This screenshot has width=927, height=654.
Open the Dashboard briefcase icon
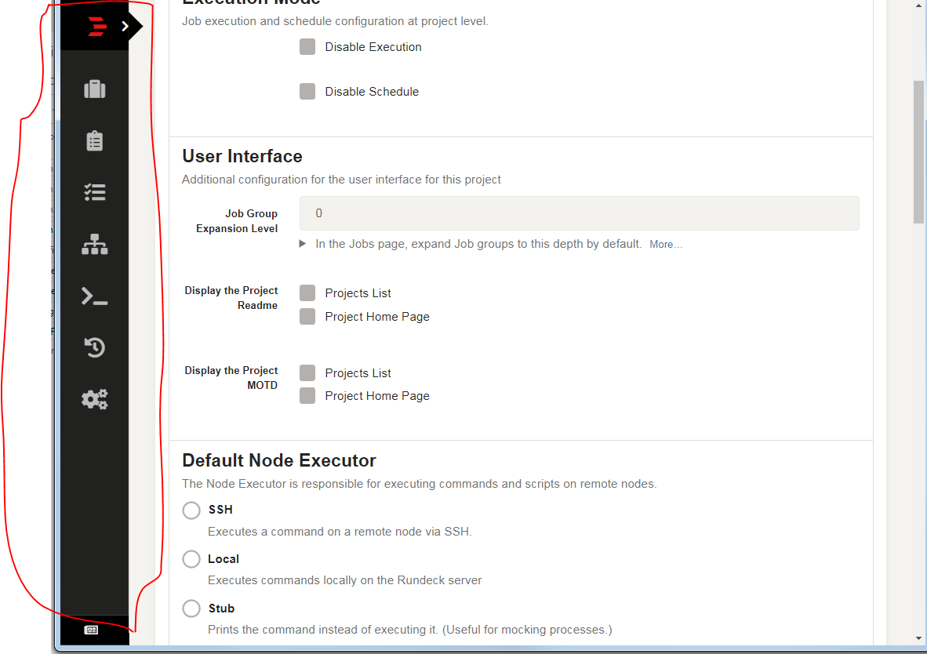[95, 89]
